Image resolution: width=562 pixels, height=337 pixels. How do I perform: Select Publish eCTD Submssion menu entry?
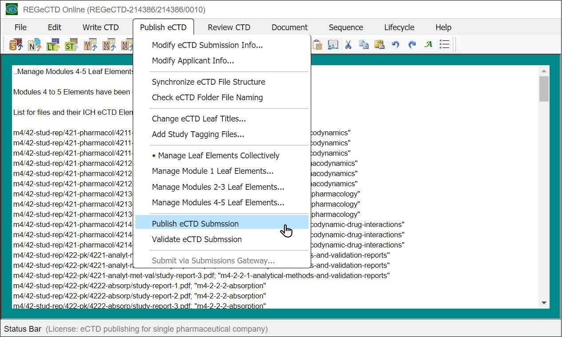(x=195, y=224)
